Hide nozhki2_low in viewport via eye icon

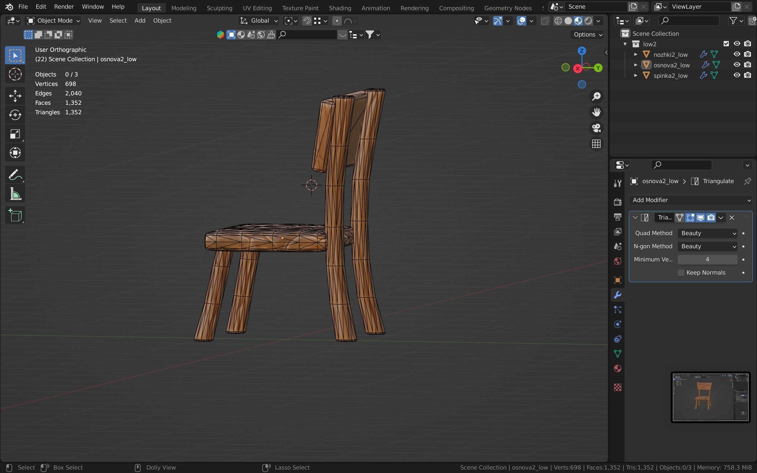pos(737,54)
